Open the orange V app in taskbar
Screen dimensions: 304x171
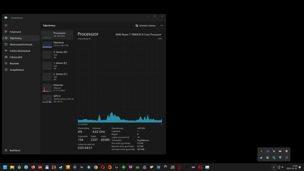68,167
